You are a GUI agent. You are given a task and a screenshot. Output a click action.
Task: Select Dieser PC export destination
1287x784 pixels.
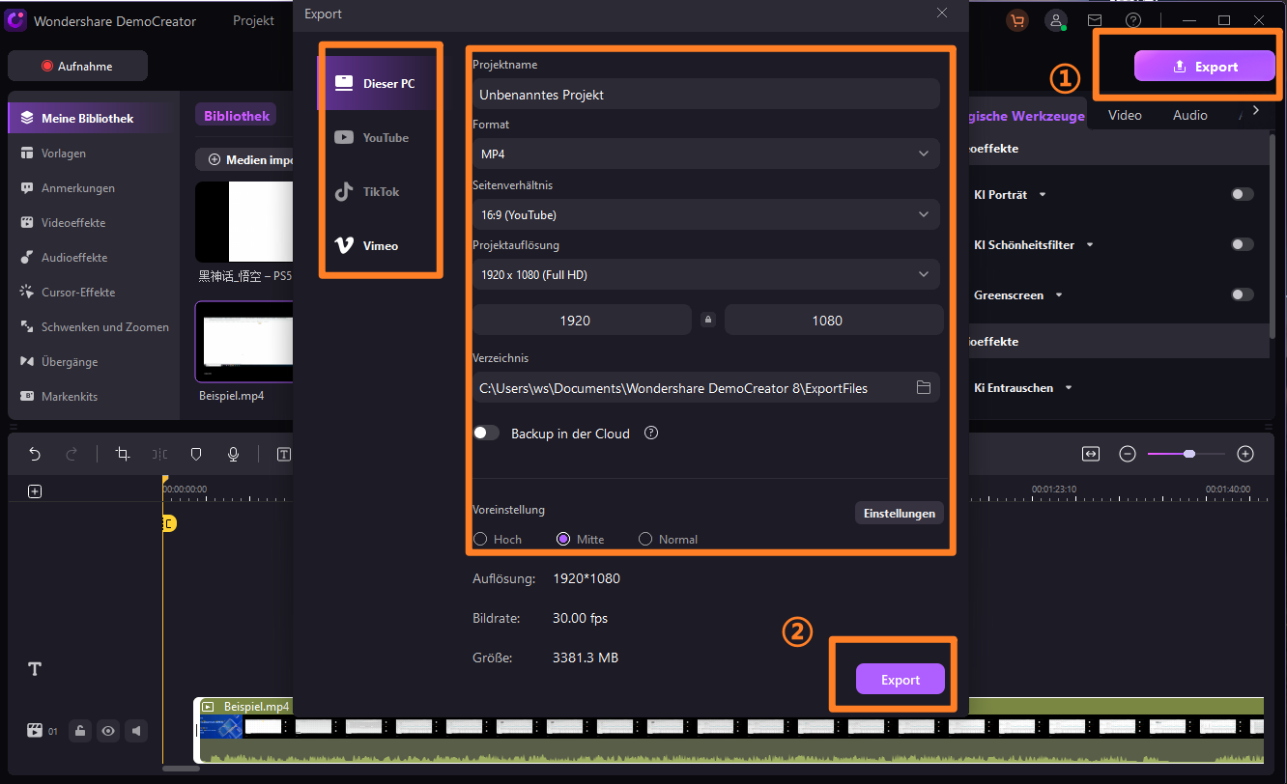[379, 83]
